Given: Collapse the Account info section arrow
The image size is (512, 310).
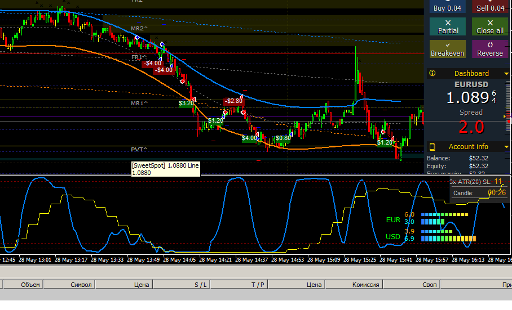Looking at the screenshot, I should point(506,147).
